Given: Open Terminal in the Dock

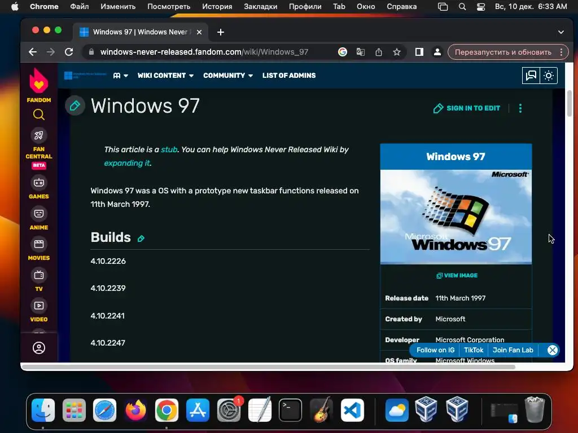Looking at the screenshot, I should point(290,410).
